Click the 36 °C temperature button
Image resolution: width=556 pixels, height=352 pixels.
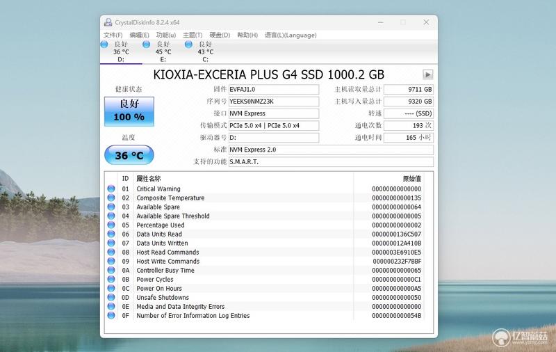point(129,155)
